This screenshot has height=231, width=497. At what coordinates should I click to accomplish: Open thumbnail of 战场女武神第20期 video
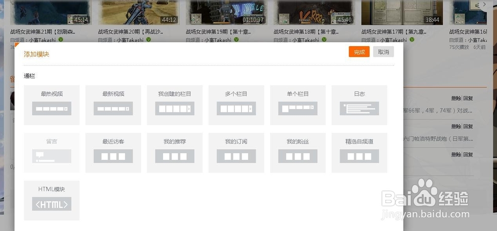coord(139,12)
